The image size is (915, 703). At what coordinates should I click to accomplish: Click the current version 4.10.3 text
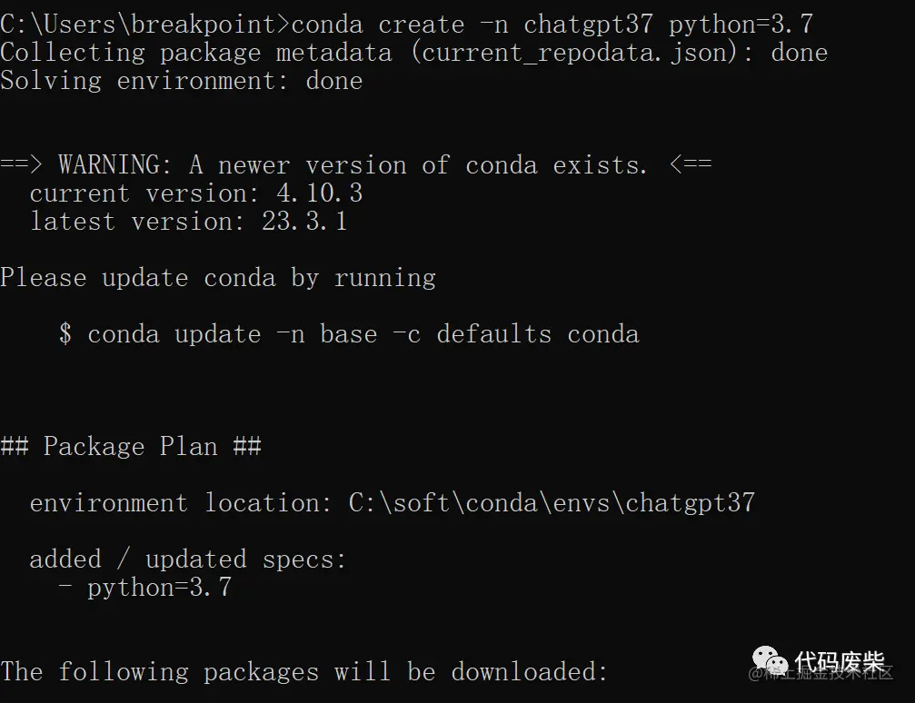point(196,193)
